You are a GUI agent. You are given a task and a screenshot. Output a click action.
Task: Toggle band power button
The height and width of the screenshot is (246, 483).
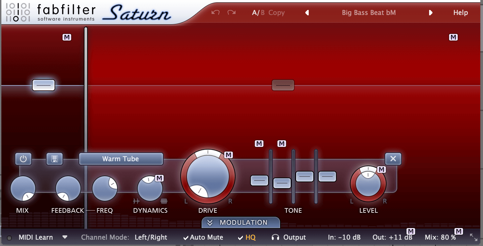(23, 159)
